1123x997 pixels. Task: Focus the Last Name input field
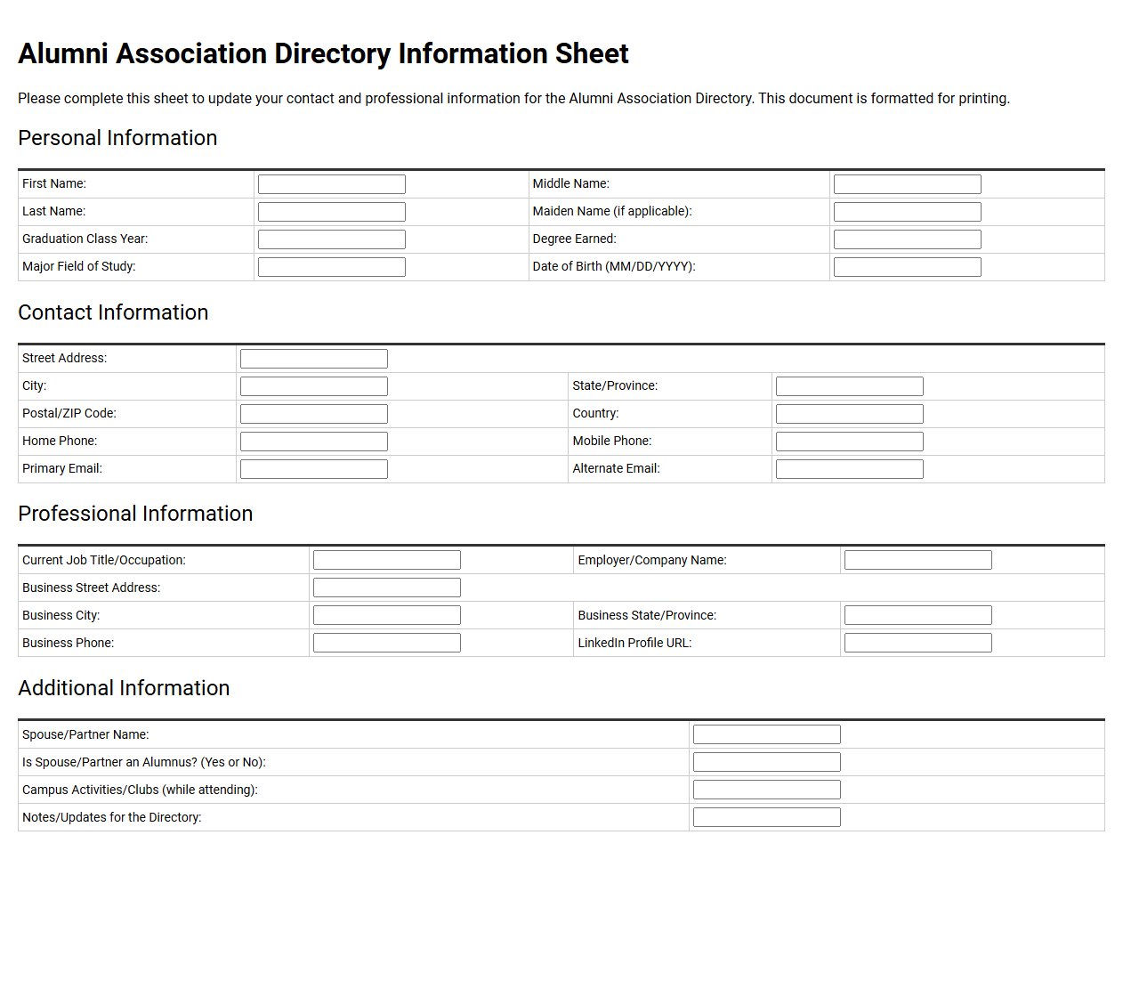[332, 212]
